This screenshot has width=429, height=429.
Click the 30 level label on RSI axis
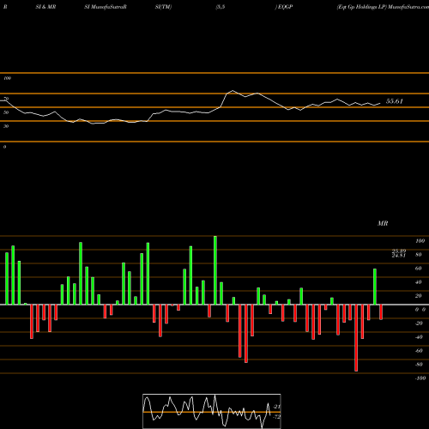click(6, 126)
